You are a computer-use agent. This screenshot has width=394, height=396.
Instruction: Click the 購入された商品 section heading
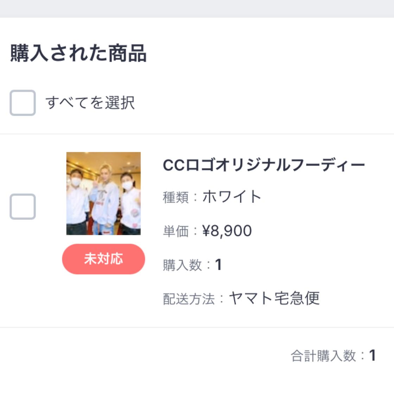pyautogui.click(x=78, y=53)
